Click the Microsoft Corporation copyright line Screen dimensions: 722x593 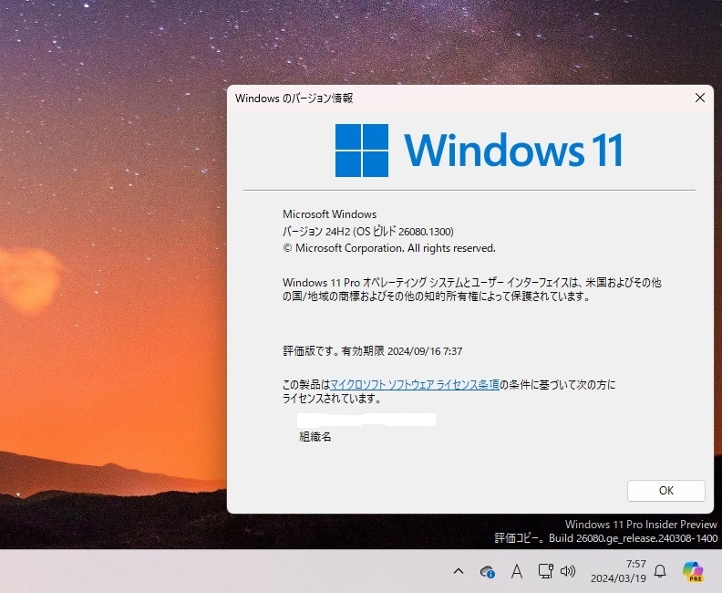[x=389, y=248]
